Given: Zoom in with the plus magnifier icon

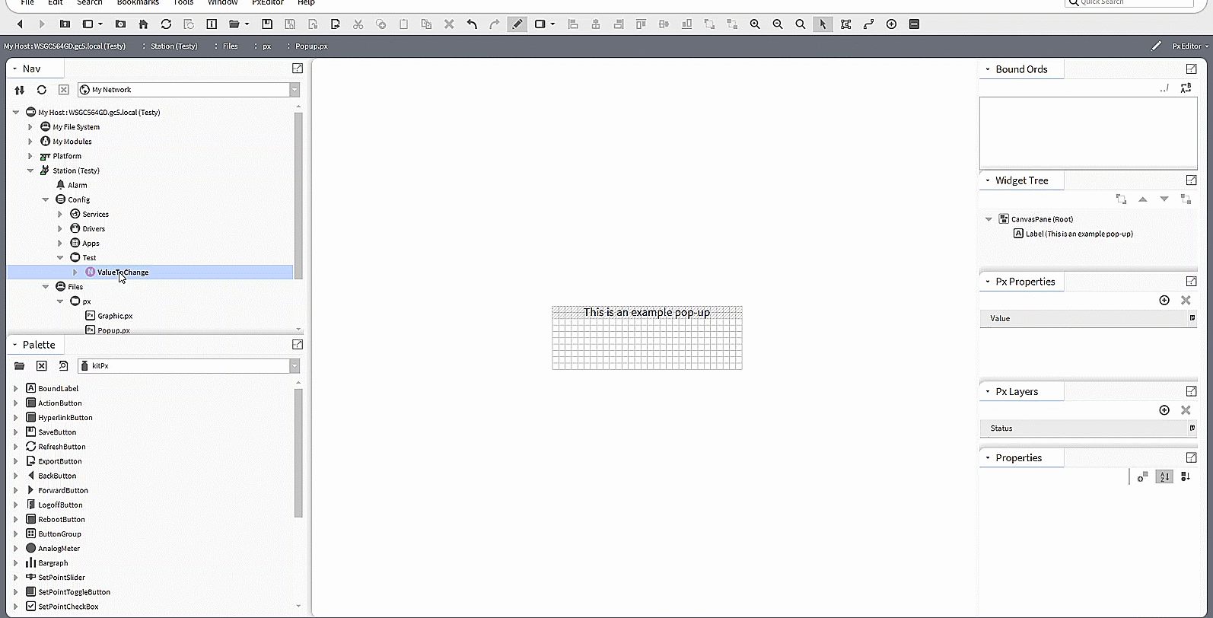Looking at the screenshot, I should 755,24.
